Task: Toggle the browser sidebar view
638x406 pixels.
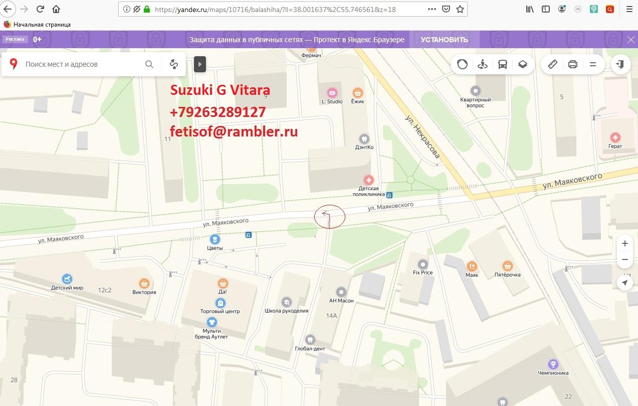Action: click(546, 9)
